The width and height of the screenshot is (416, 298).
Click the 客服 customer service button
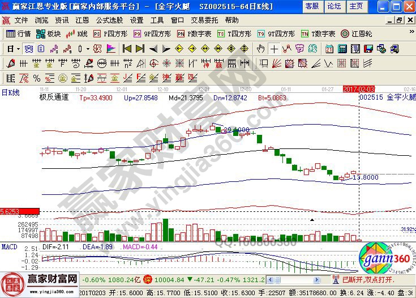tap(311, 6)
